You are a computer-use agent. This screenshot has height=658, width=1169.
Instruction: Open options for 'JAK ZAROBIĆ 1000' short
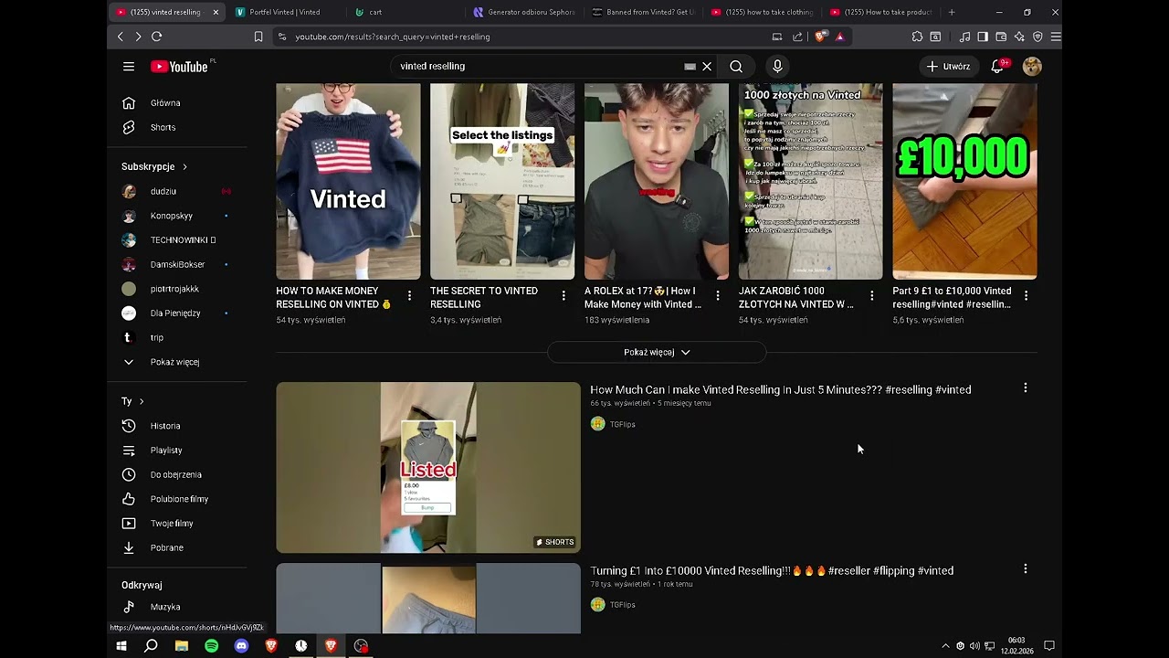(x=872, y=296)
